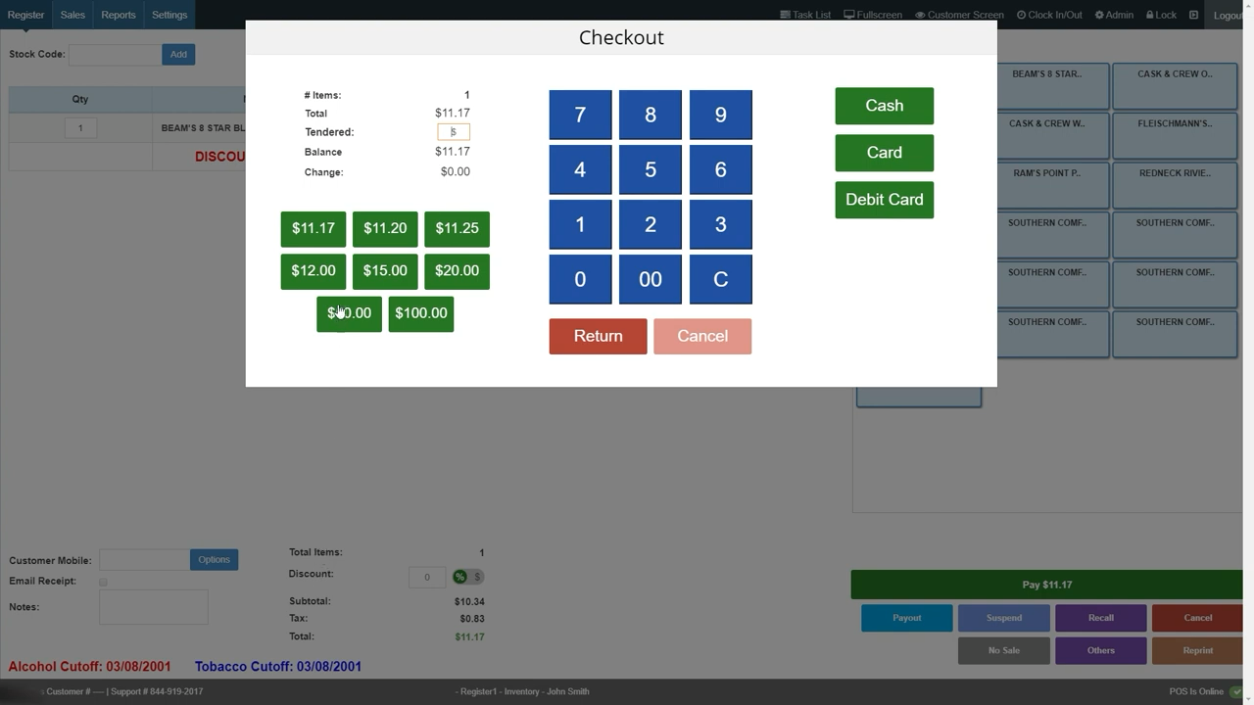This screenshot has width=1254, height=705.
Task: Click the Add stock code button
Action: tap(178, 54)
